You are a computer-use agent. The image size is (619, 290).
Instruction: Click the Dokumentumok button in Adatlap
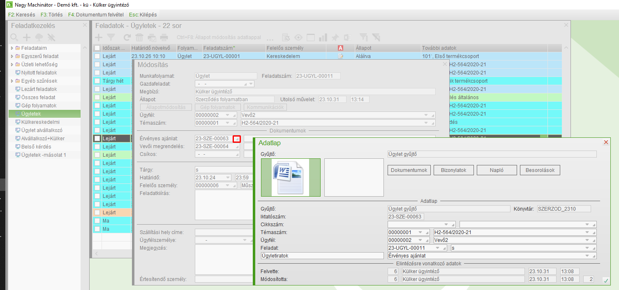point(409,170)
